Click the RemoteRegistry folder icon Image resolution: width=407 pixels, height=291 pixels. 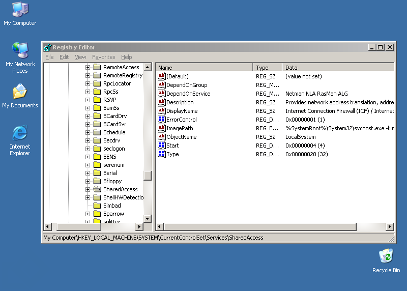point(97,75)
